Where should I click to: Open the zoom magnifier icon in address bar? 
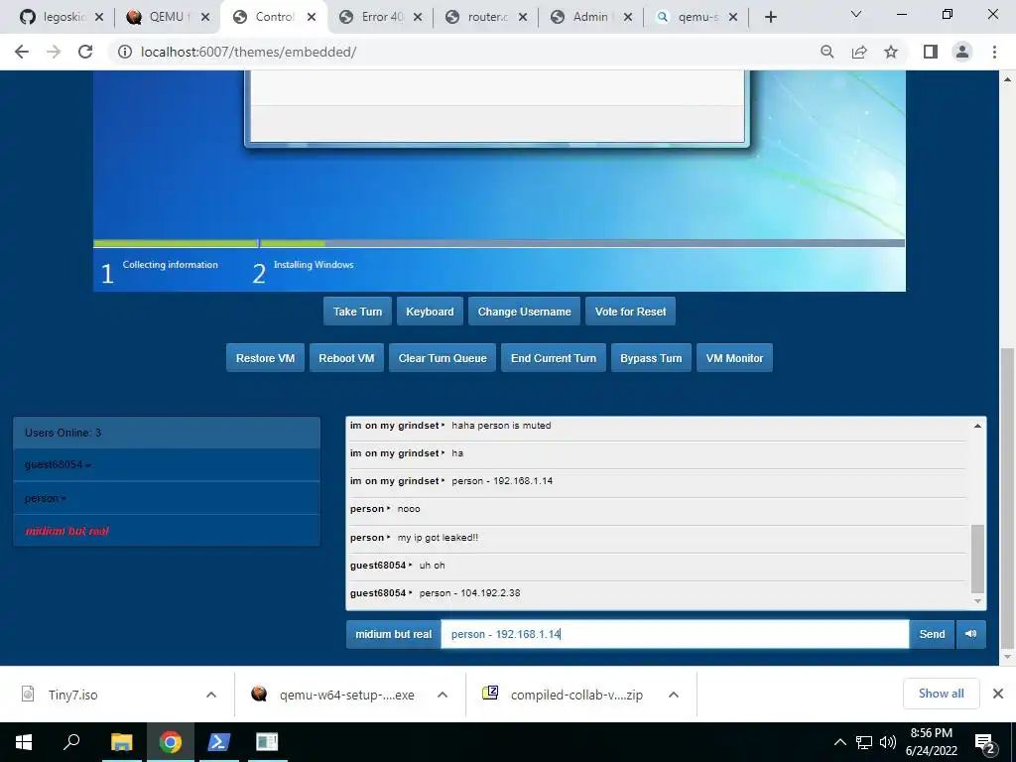pos(826,52)
